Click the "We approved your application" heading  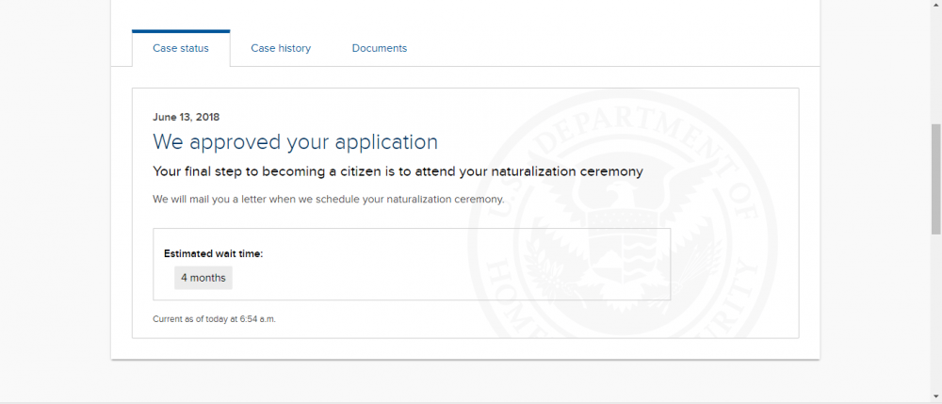tap(295, 142)
